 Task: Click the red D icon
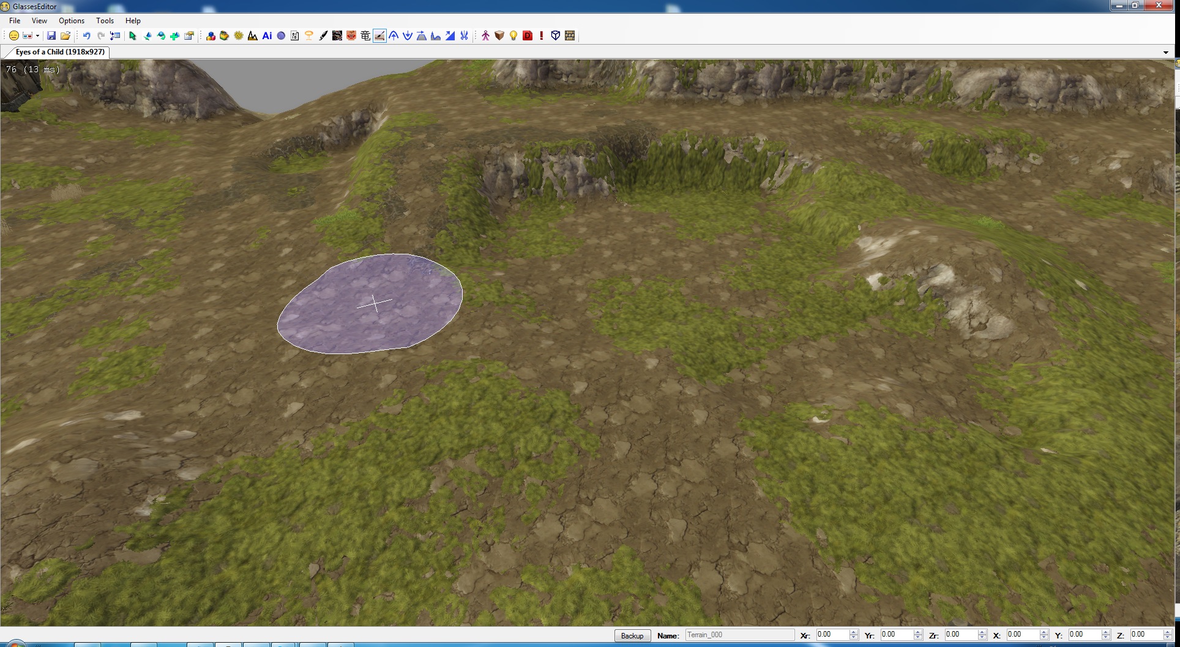528,36
